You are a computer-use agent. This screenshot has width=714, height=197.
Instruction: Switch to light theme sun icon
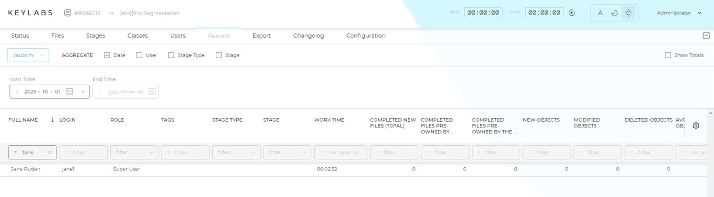point(628,13)
